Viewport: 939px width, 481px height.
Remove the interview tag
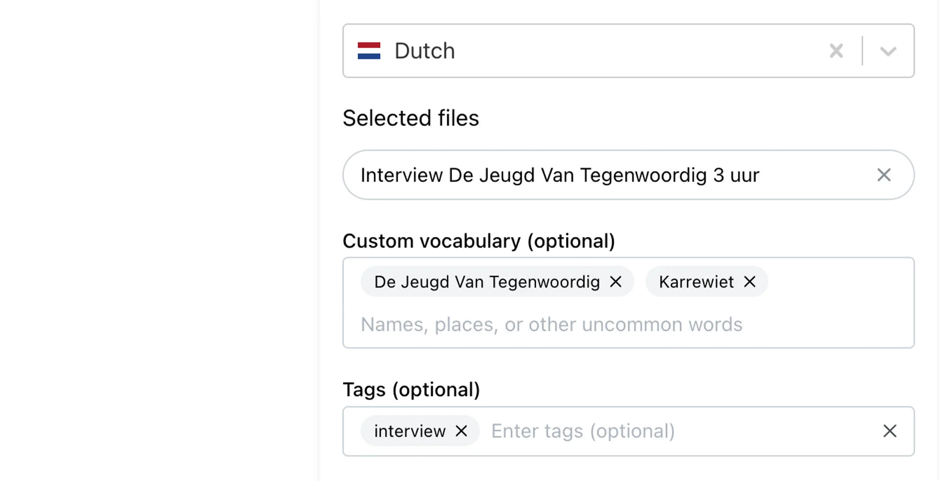(461, 431)
